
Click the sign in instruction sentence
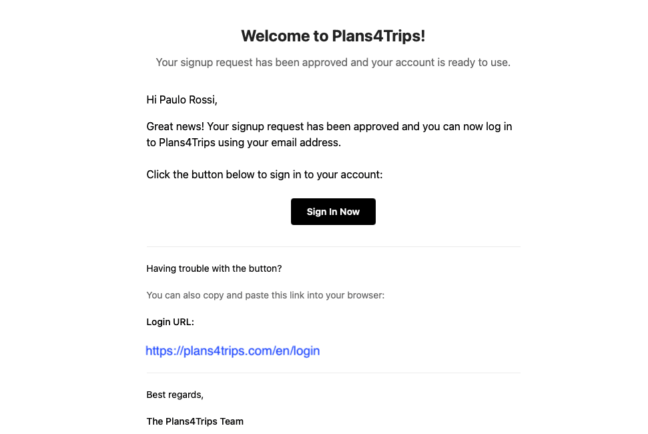coord(263,174)
